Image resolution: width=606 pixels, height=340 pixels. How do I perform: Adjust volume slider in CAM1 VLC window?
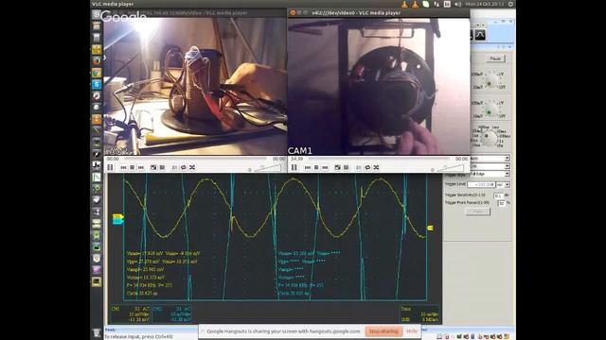coord(451,168)
